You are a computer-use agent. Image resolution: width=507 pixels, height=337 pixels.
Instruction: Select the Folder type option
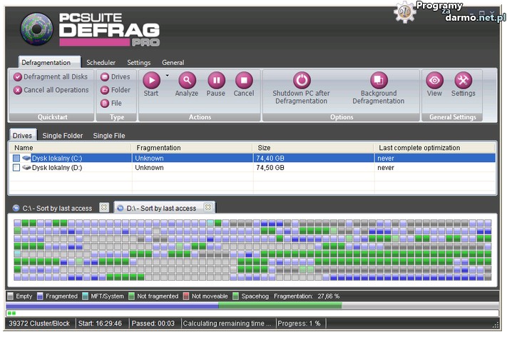point(105,90)
